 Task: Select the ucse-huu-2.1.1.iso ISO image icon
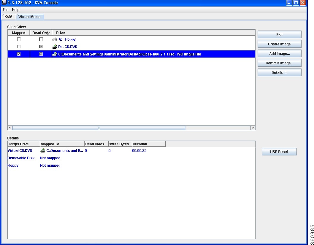point(55,54)
